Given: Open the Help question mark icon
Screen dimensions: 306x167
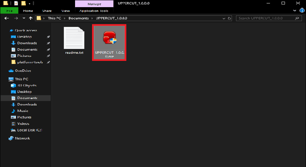Looking at the screenshot, I should point(302,11).
